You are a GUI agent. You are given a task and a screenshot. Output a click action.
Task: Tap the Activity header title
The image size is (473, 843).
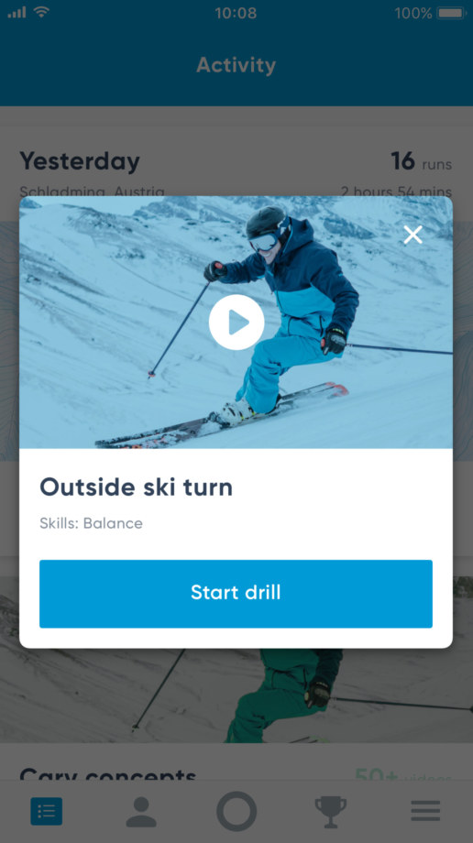coord(236,65)
